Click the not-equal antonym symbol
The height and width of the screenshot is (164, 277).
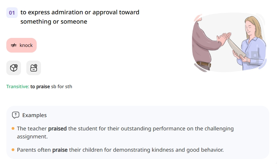[x=14, y=45]
